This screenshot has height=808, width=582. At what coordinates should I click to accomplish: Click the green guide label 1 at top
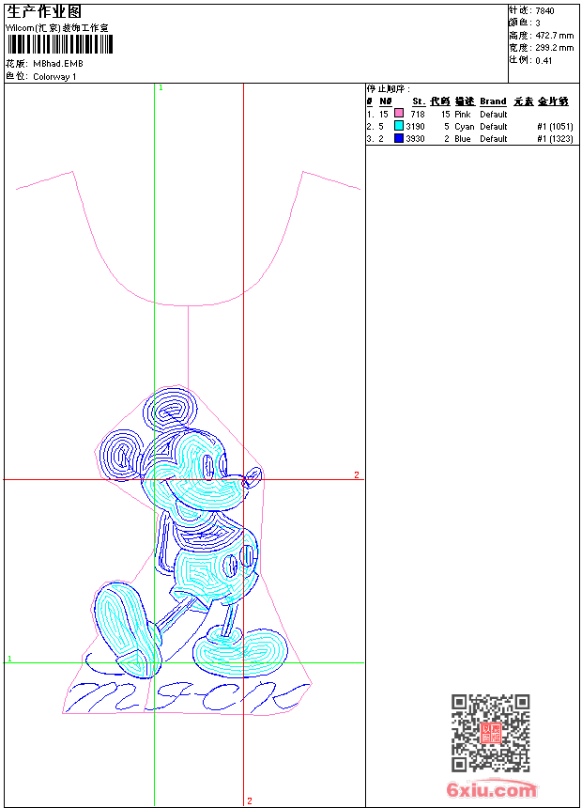(161, 88)
